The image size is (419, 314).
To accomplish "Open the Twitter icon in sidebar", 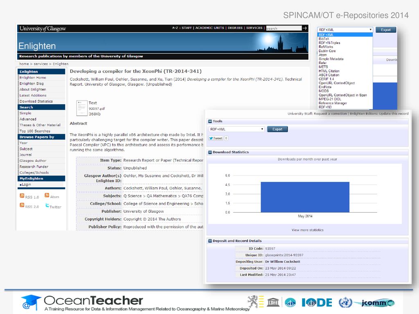I will point(47,205).
